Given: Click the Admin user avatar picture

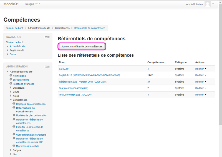Looking at the screenshot, I should [x=208, y=4].
